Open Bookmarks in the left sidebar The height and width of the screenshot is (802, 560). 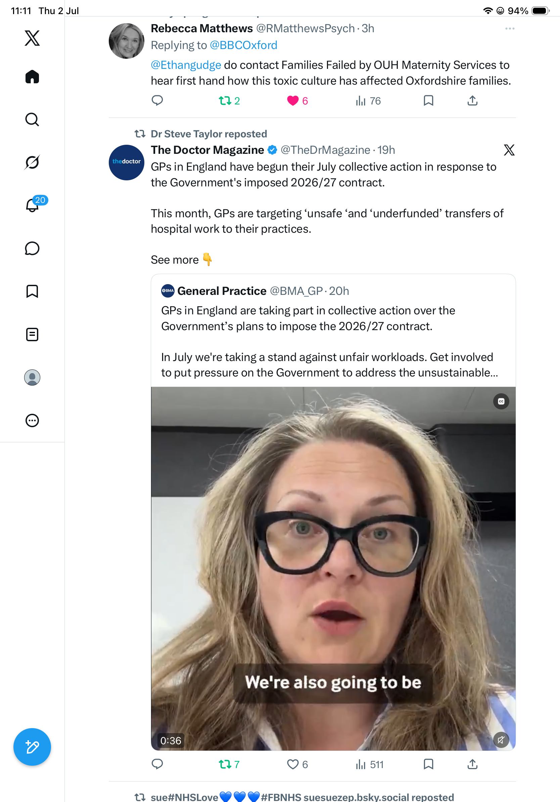pos(32,291)
